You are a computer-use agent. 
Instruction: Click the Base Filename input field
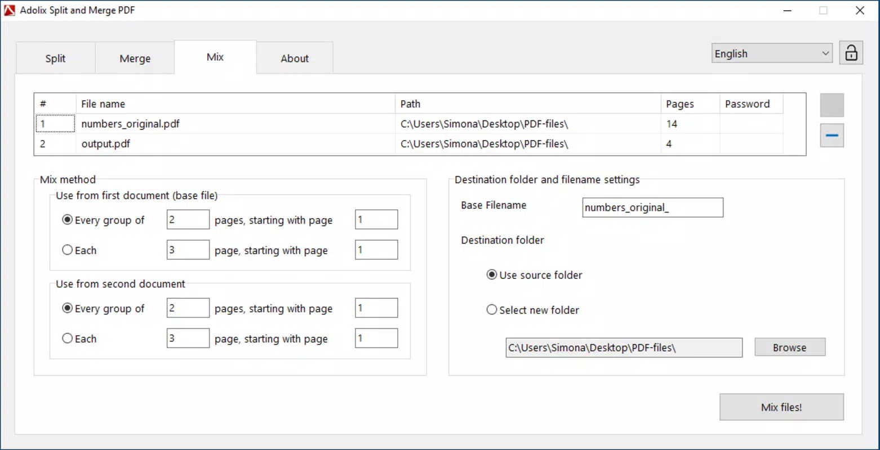coord(652,208)
